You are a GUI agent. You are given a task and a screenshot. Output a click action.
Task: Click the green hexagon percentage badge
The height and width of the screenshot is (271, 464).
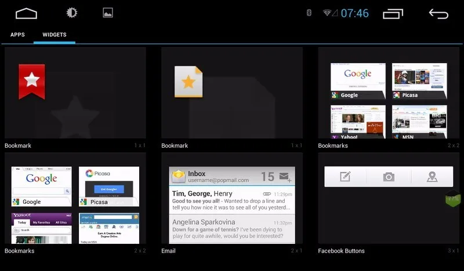point(453,199)
